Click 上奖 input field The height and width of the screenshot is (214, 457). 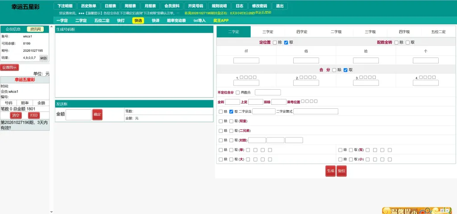point(256,102)
